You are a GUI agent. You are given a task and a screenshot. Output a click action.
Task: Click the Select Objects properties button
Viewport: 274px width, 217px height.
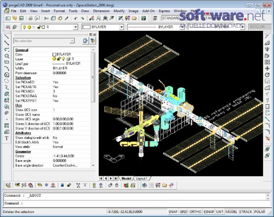85,41
